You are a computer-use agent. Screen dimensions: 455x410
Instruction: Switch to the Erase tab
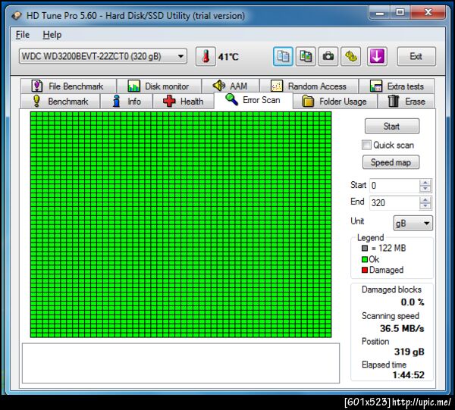coord(406,102)
